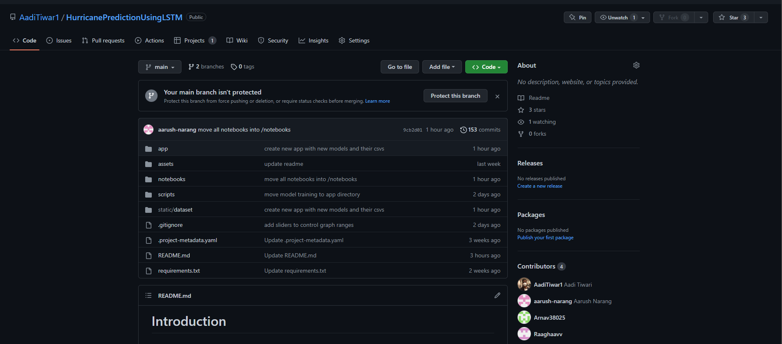The width and height of the screenshot is (782, 344).
Task: Click AadiTiwar1 contributor avatar
Action: pyautogui.click(x=524, y=284)
